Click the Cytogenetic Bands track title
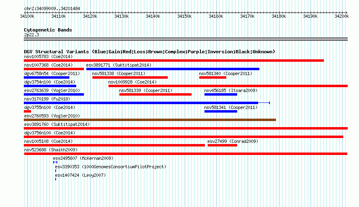The image size is (359, 207). click(x=48, y=30)
